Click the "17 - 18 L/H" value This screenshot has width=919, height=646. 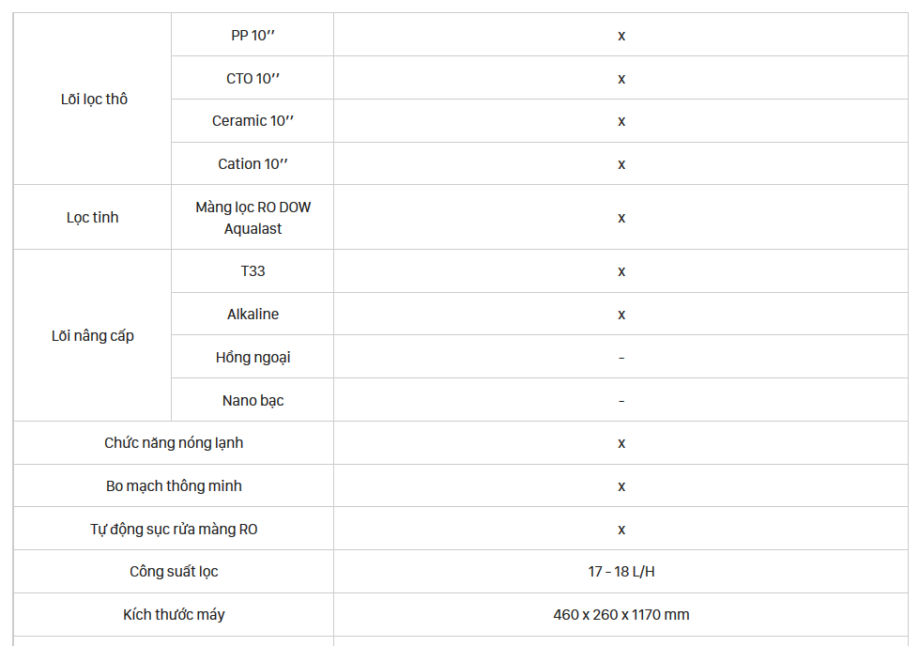[620, 572]
